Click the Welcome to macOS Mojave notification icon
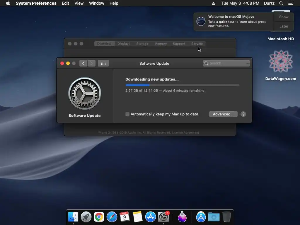 tap(201, 21)
